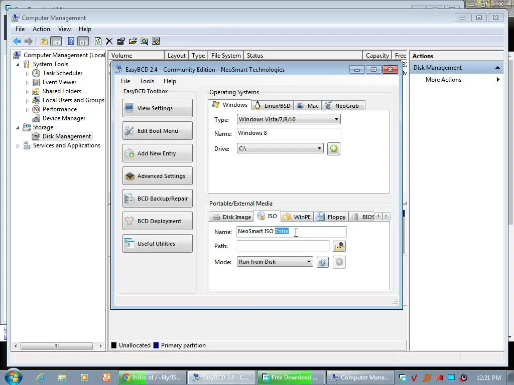
Task: Expand the More Actions arrow
Action: pyautogui.click(x=498, y=80)
